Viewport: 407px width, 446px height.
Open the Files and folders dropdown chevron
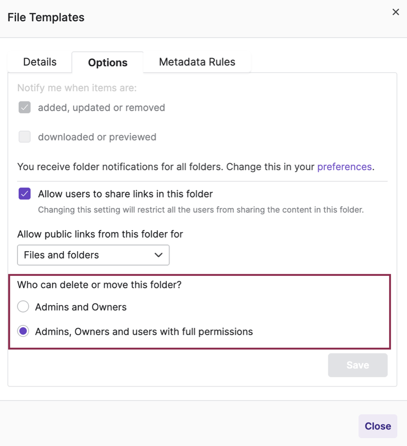158,255
